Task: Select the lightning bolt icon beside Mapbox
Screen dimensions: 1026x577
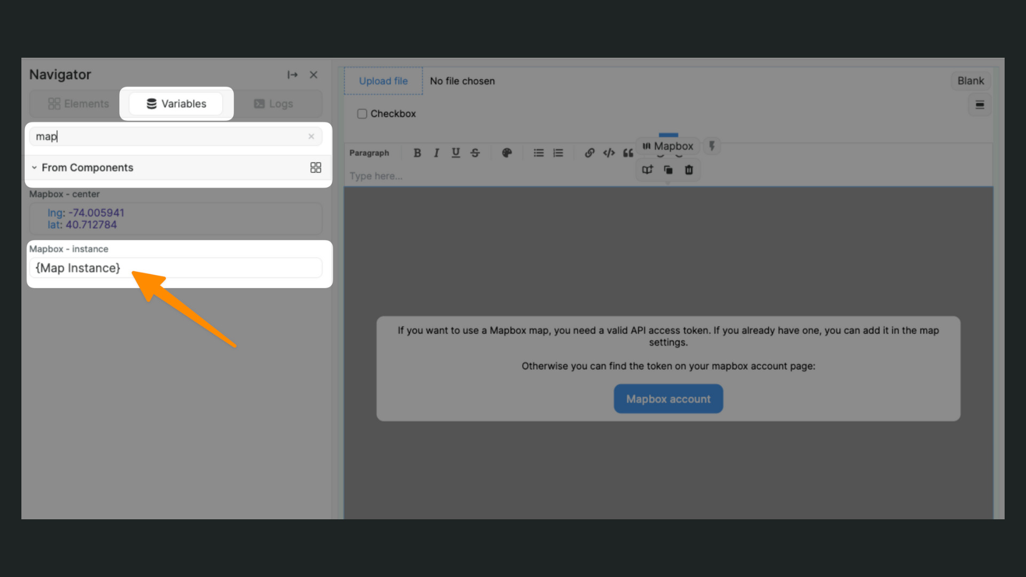Action: (x=712, y=146)
